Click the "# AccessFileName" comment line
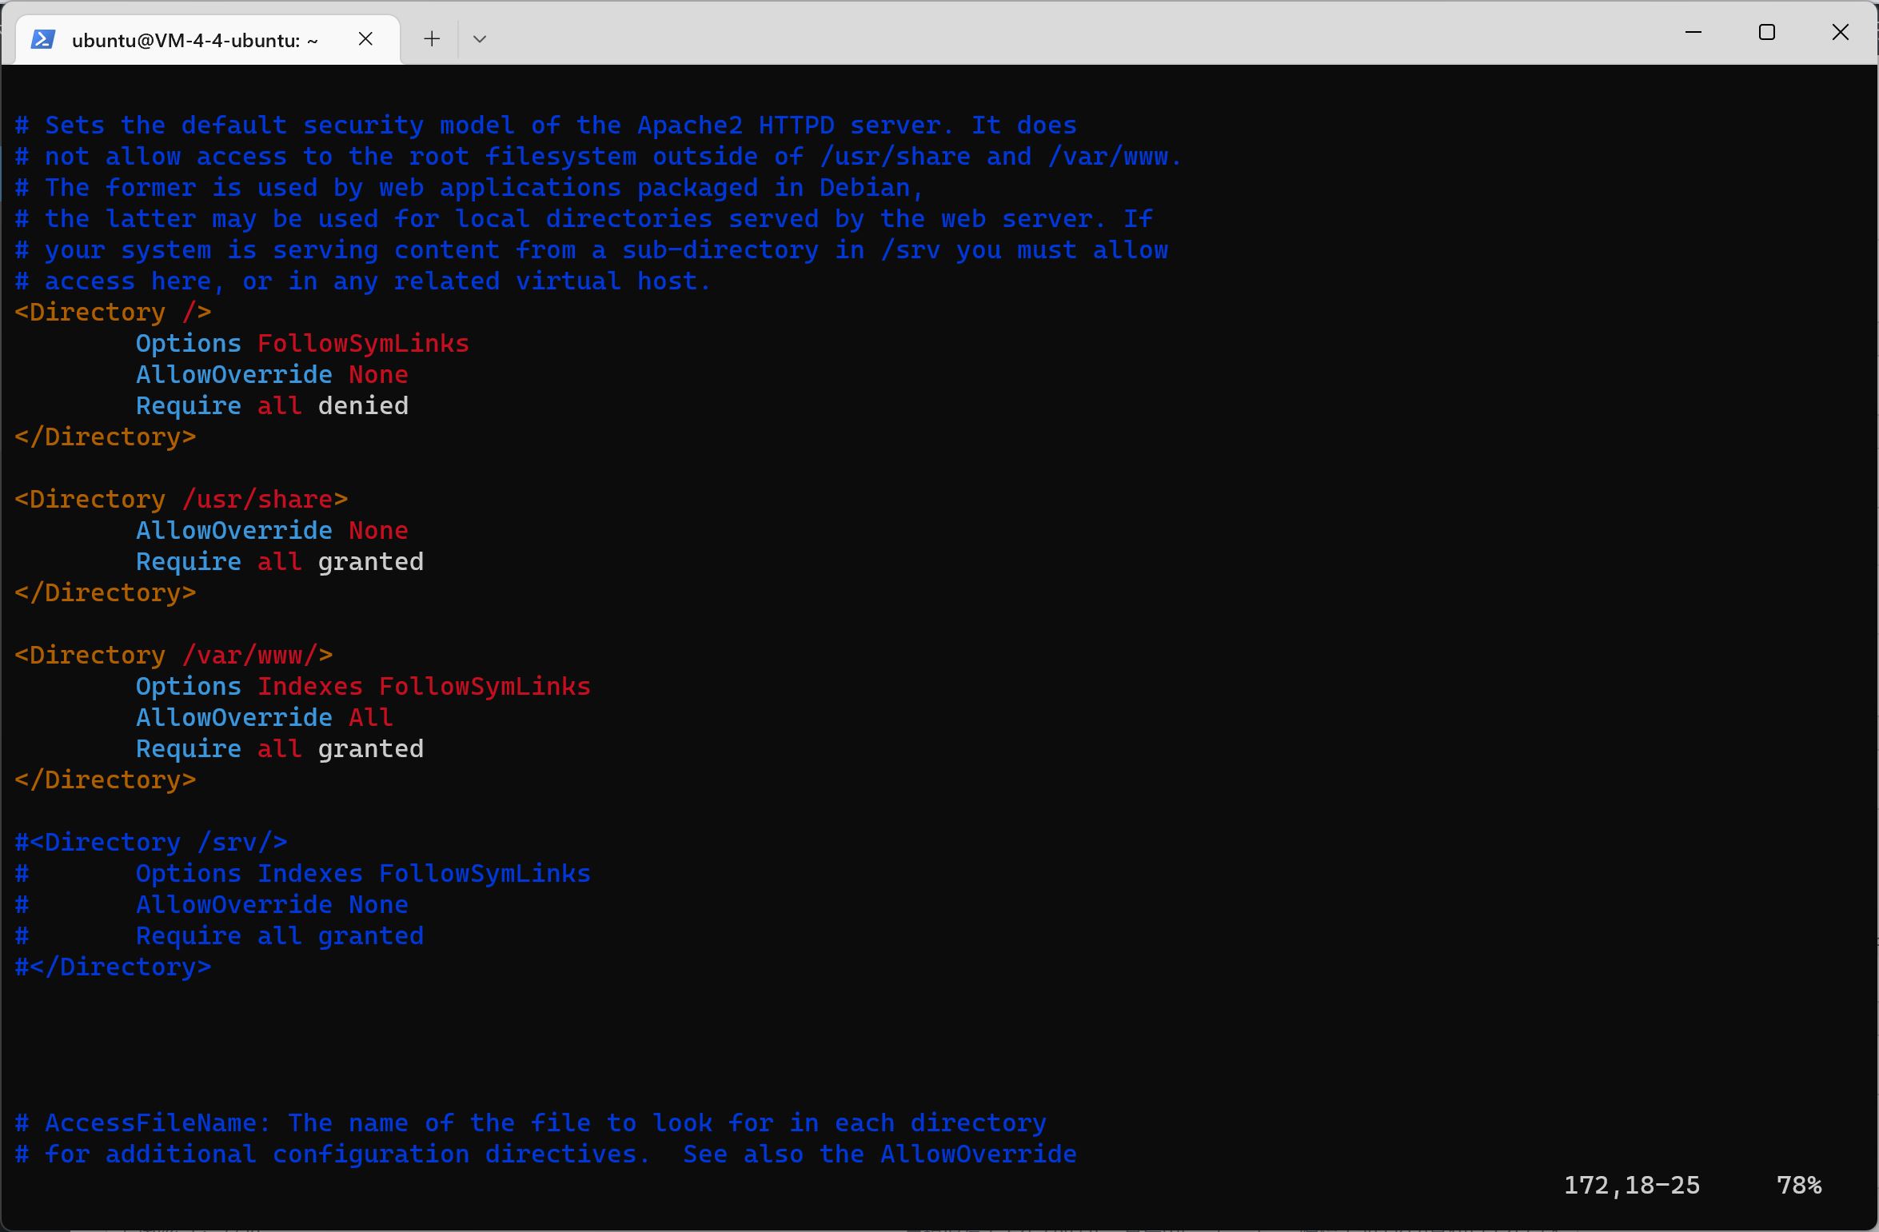Viewport: 1879px width, 1232px height. click(531, 1122)
